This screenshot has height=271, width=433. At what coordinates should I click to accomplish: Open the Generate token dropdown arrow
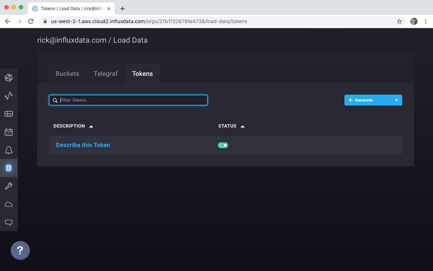(x=396, y=100)
